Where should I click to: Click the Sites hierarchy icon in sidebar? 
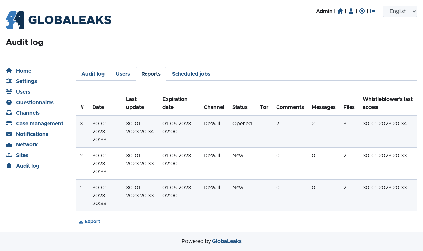pos(9,155)
